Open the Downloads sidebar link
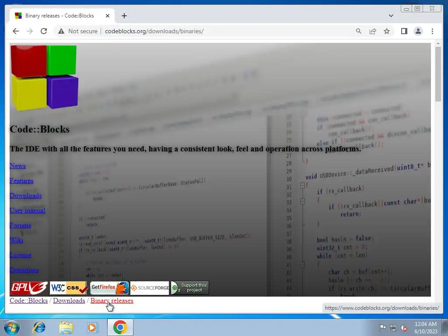This screenshot has width=448, height=336. tap(26, 196)
